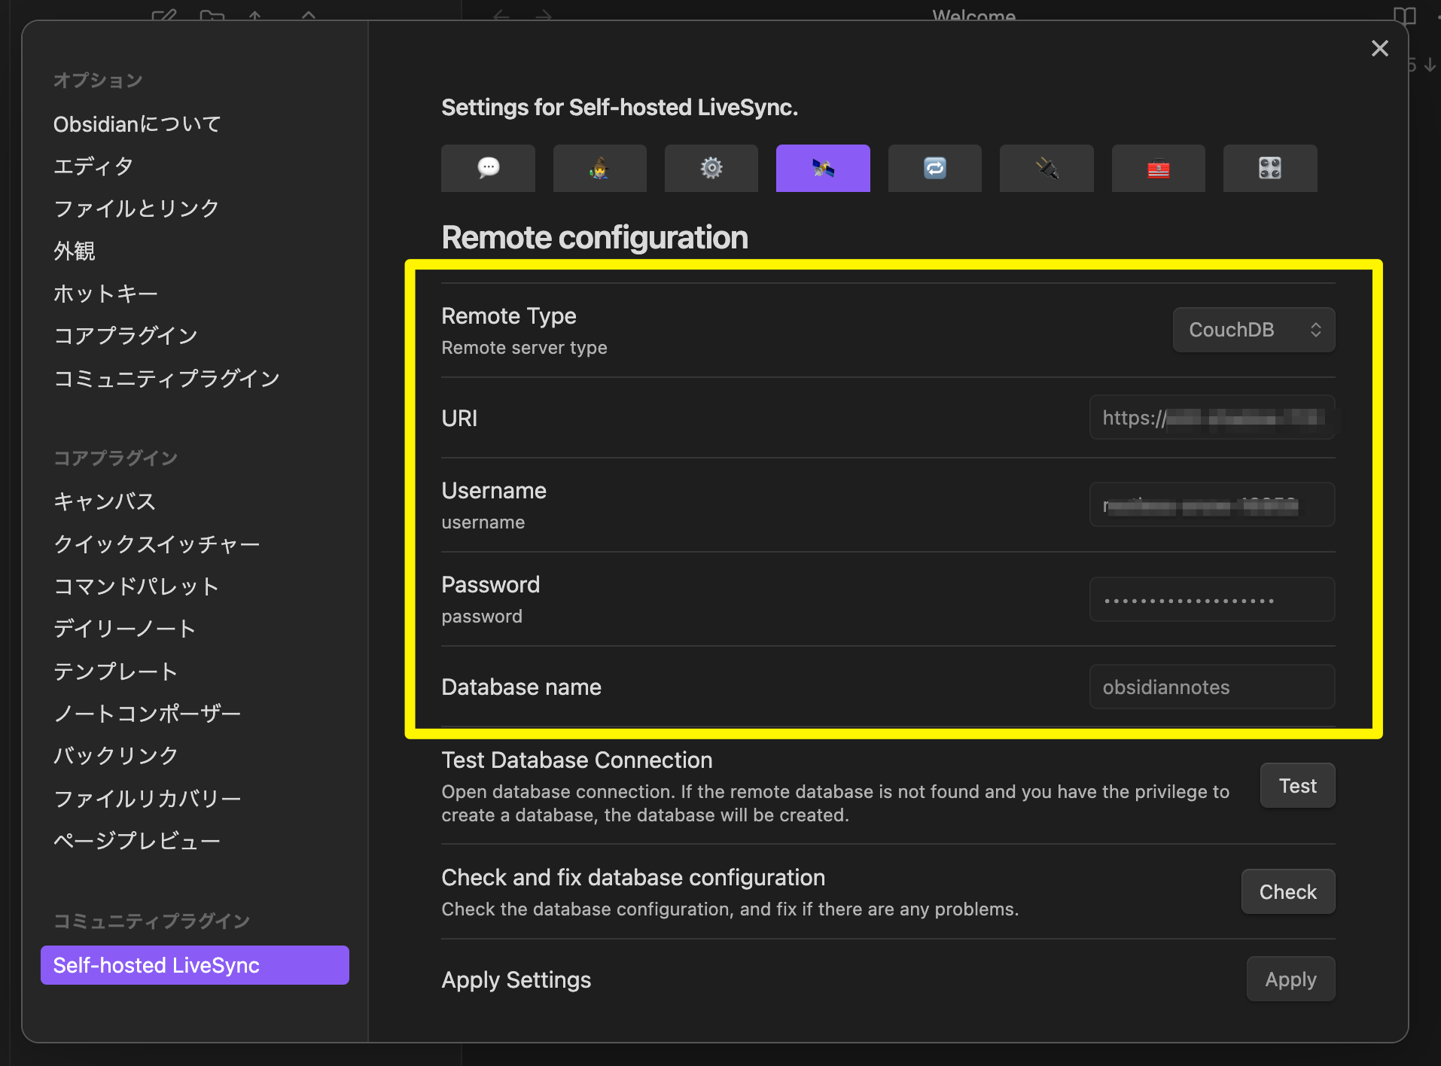Open the gear icon general settings tab
This screenshot has height=1066, width=1441.
pos(711,168)
